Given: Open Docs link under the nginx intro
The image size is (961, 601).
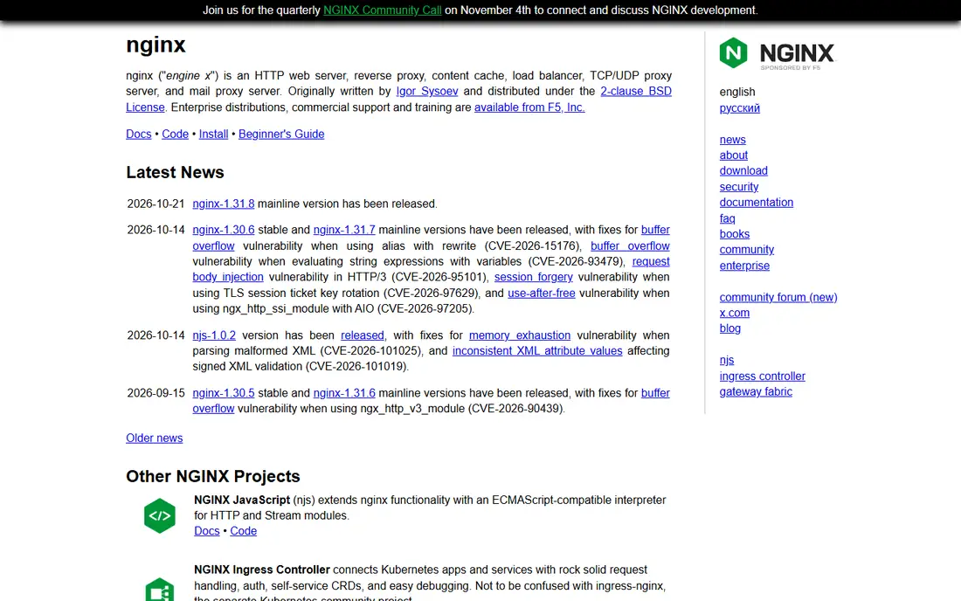Looking at the screenshot, I should 139,135.
